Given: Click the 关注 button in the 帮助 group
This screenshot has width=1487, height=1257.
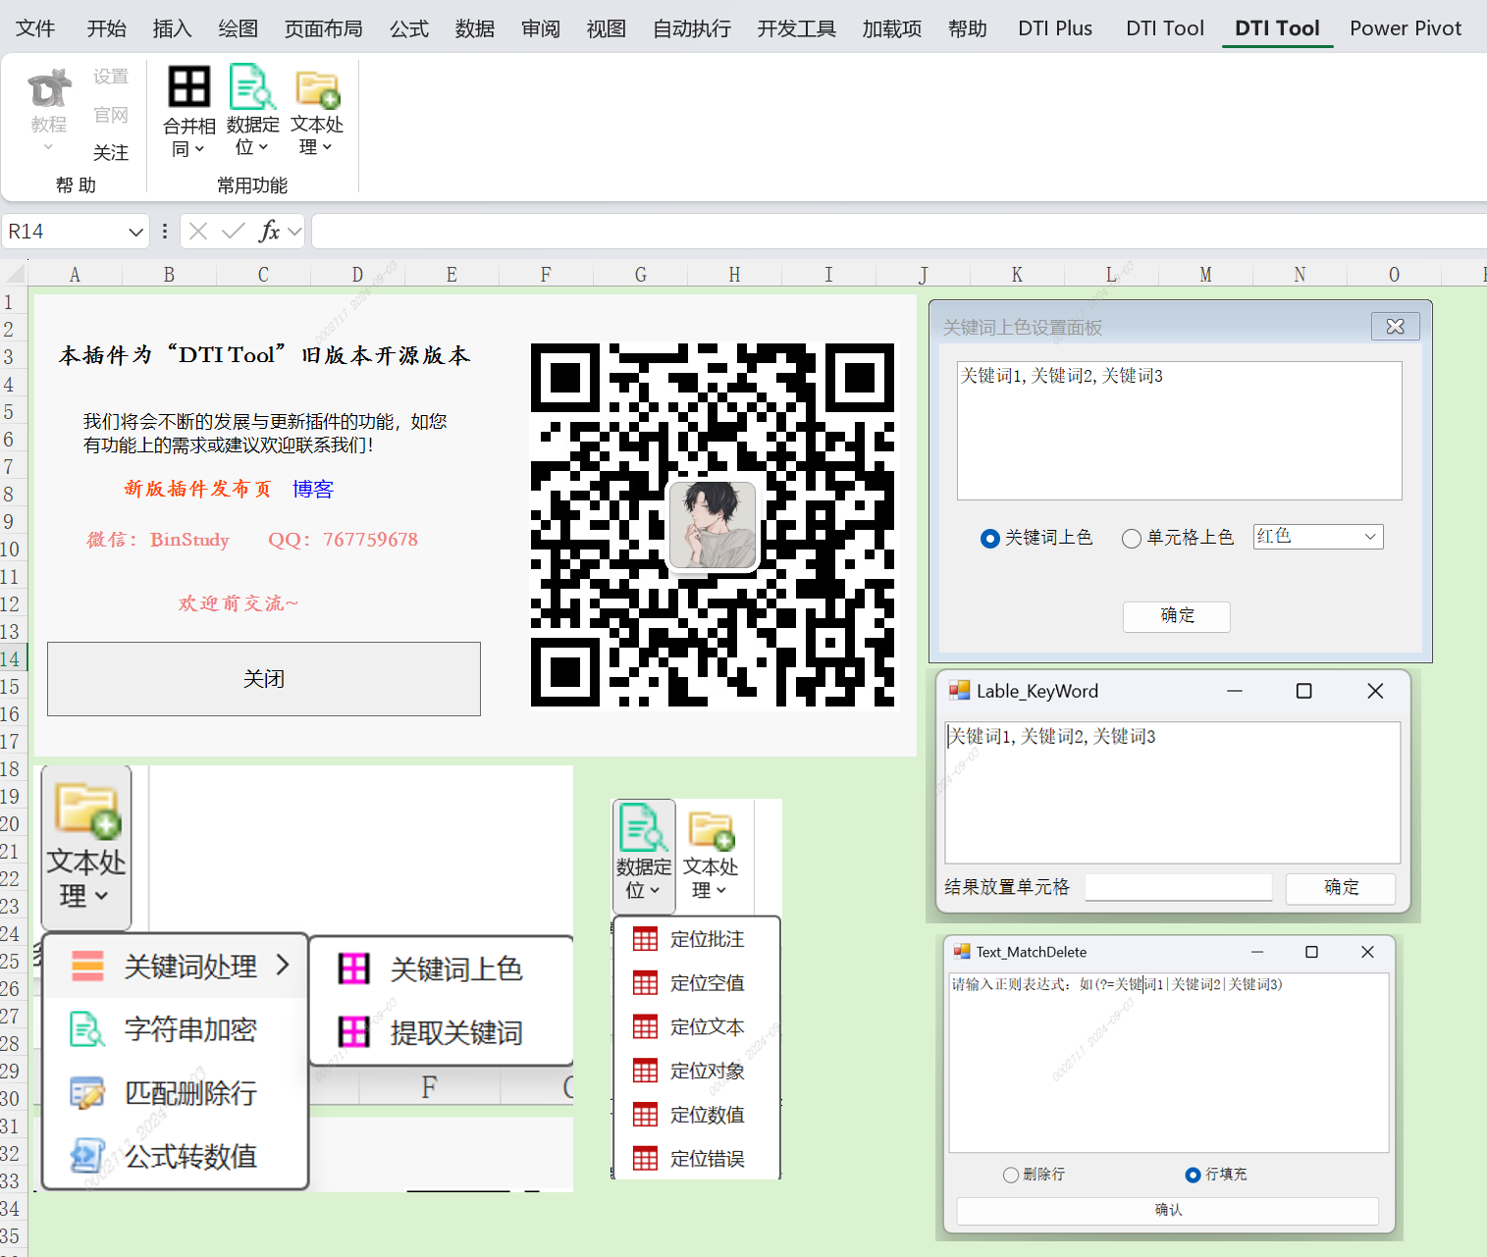Looking at the screenshot, I should pos(111,153).
